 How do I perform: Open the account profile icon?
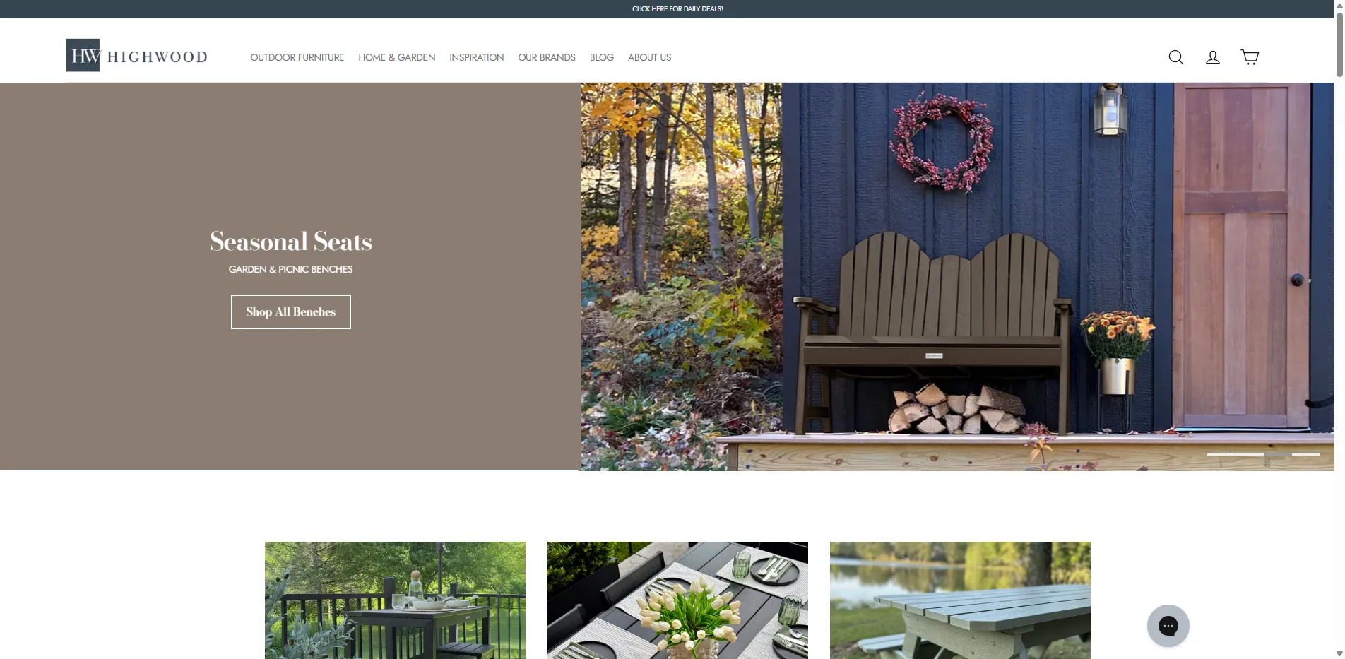click(x=1212, y=57)
